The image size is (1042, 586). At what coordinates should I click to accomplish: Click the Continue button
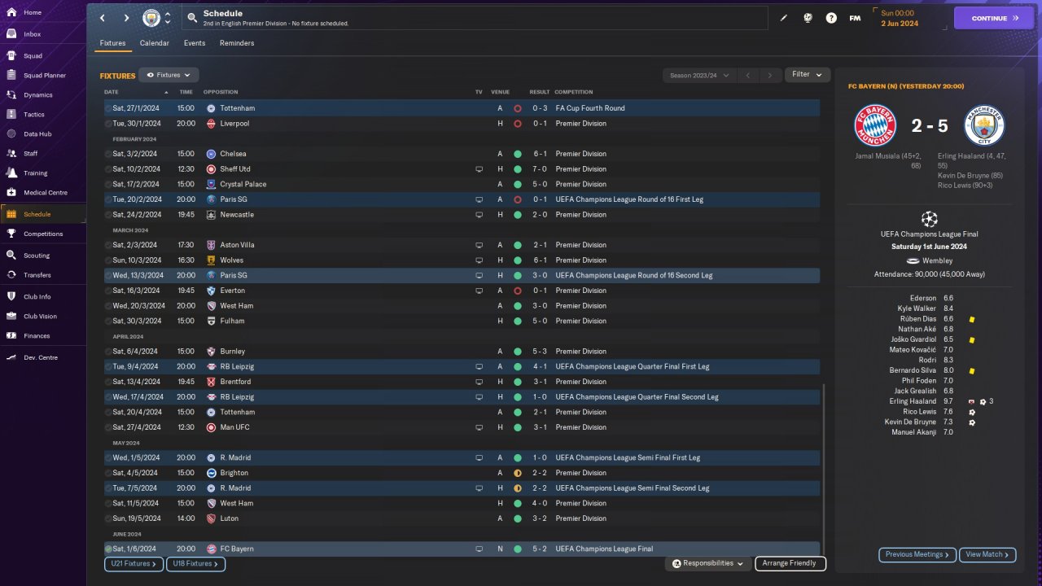coord(994,18)
